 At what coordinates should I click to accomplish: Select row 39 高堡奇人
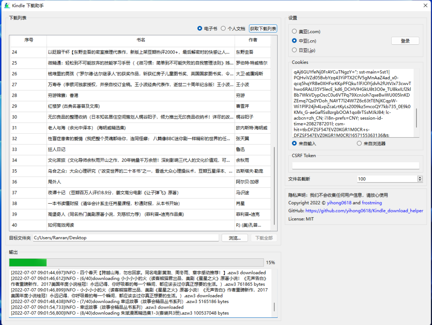coord(141,214)
